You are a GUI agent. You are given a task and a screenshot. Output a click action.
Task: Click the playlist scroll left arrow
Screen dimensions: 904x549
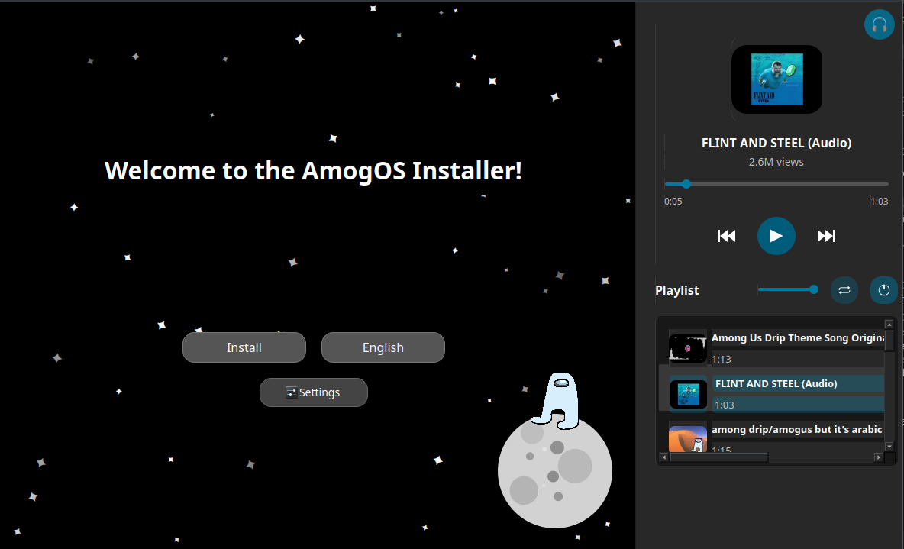click(663, 457)
